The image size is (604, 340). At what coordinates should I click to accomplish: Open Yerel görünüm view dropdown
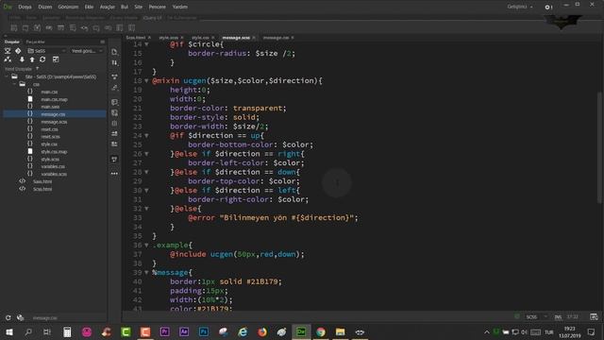tap(87, 51)
